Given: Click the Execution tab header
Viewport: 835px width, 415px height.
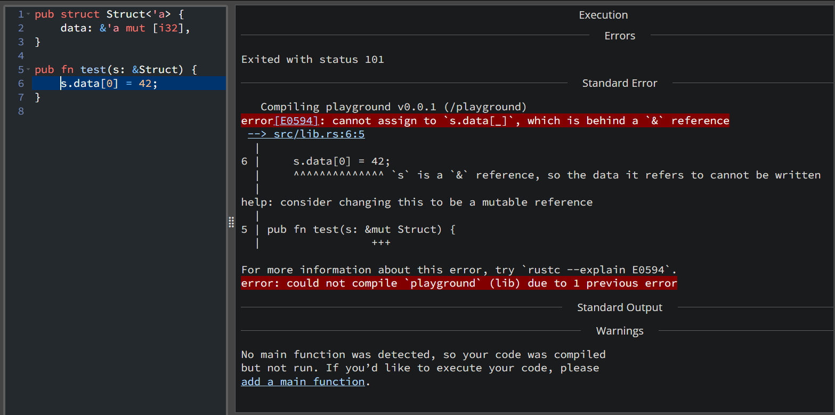Looking at the screenshot, I should (603, 15).
